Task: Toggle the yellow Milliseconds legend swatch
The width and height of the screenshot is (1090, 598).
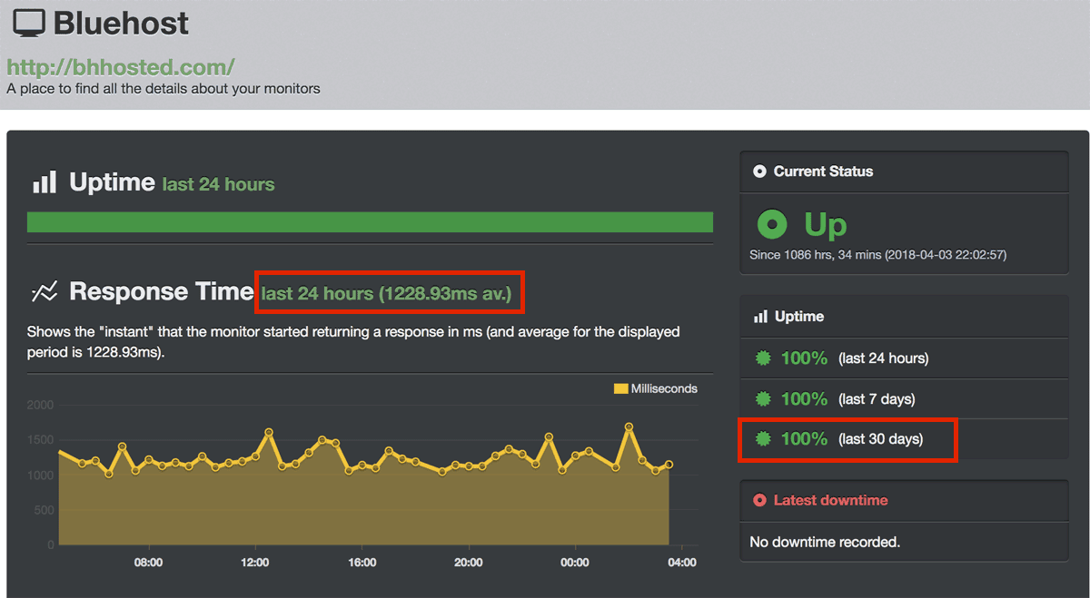Action: coord(621,388)
